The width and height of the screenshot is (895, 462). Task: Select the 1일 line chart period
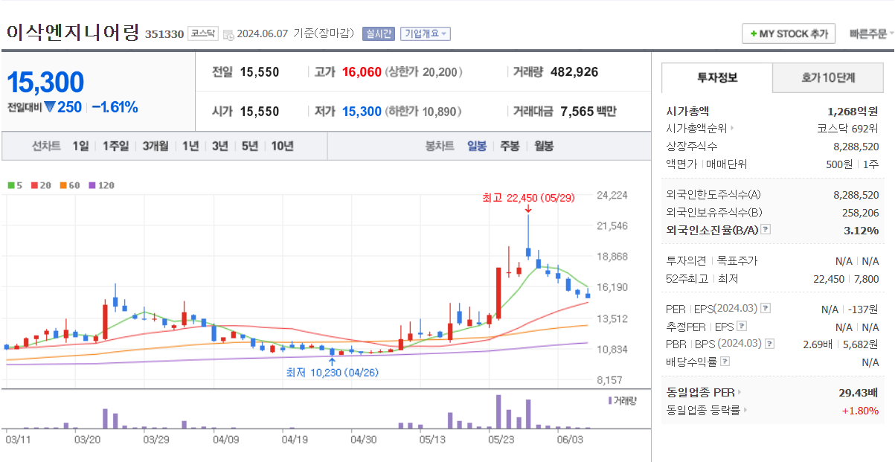coord(80,146)
